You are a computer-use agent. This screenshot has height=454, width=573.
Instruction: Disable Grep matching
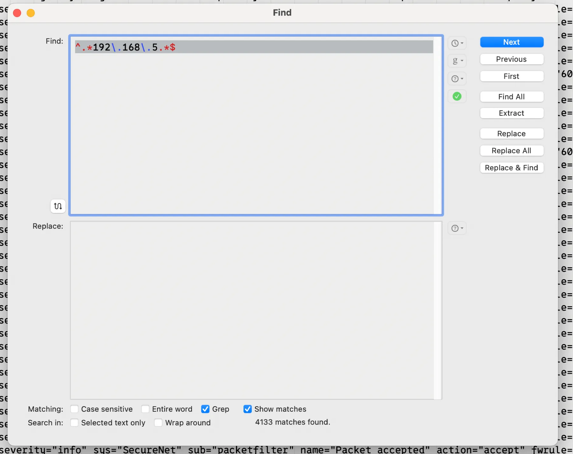point(205,409)
